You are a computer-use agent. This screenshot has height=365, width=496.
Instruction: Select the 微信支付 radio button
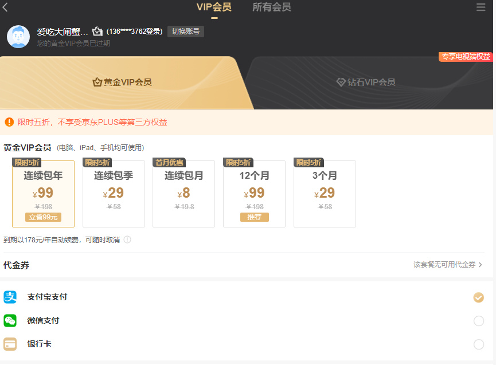click(479, 321)
